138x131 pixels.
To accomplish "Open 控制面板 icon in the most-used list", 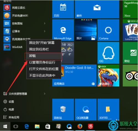I will click(x=7, y=23).
